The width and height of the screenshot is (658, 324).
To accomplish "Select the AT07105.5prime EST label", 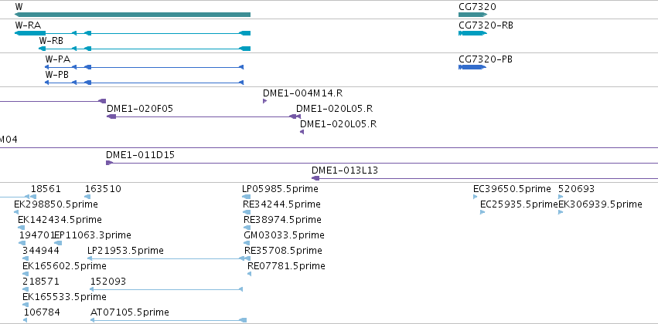I will (x=130, y=312).
